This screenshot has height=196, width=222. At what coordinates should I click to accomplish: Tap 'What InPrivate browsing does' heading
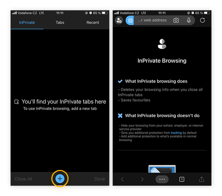156,81
